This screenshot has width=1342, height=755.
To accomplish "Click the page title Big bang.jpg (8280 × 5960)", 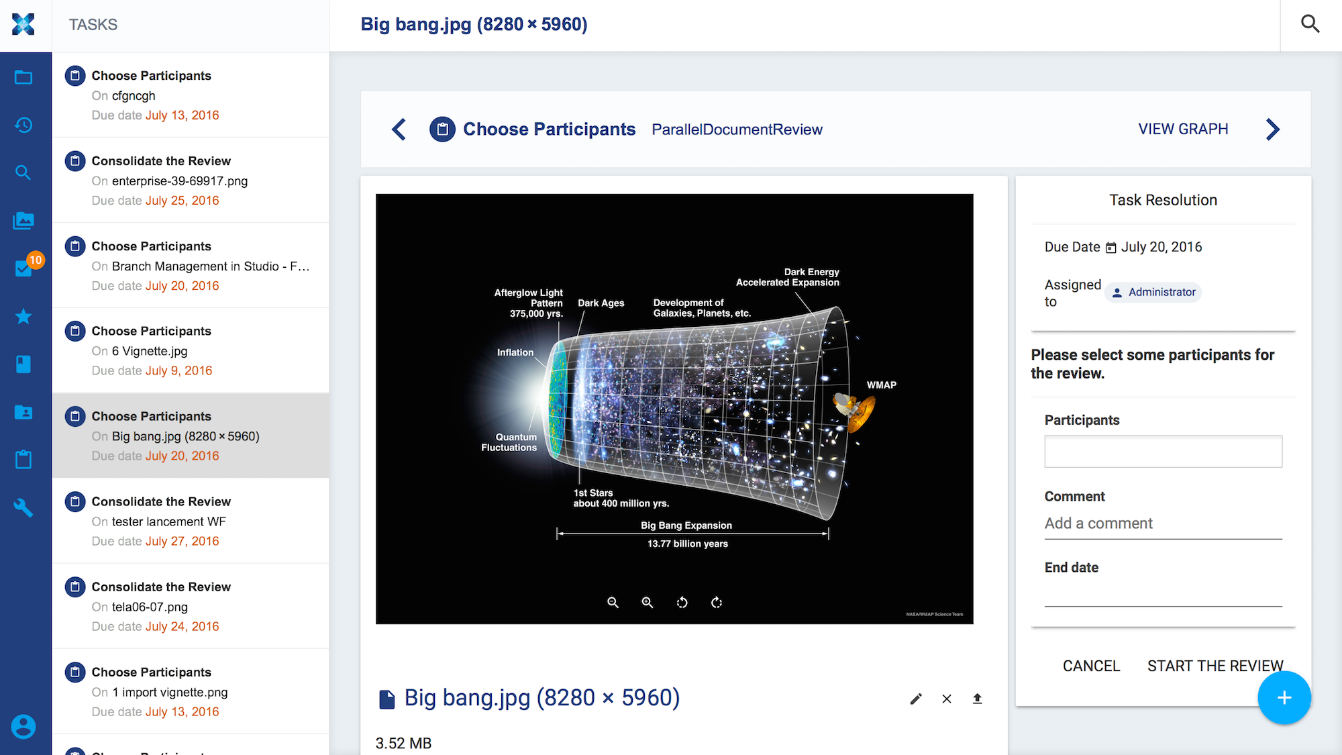I will 474,24.
